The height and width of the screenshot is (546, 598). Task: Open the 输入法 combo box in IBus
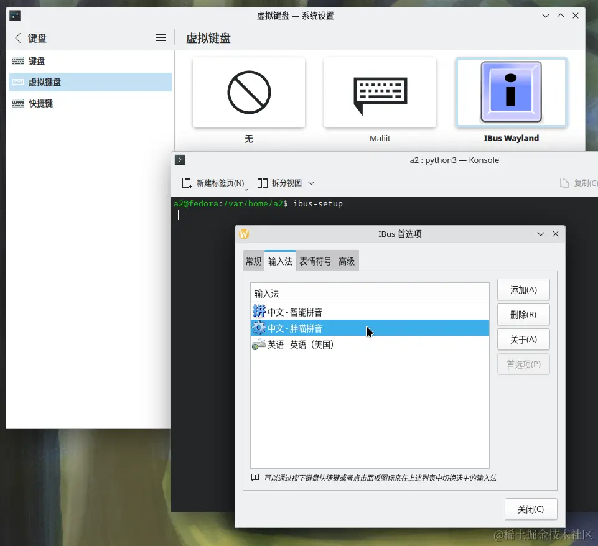coord(370,292)
